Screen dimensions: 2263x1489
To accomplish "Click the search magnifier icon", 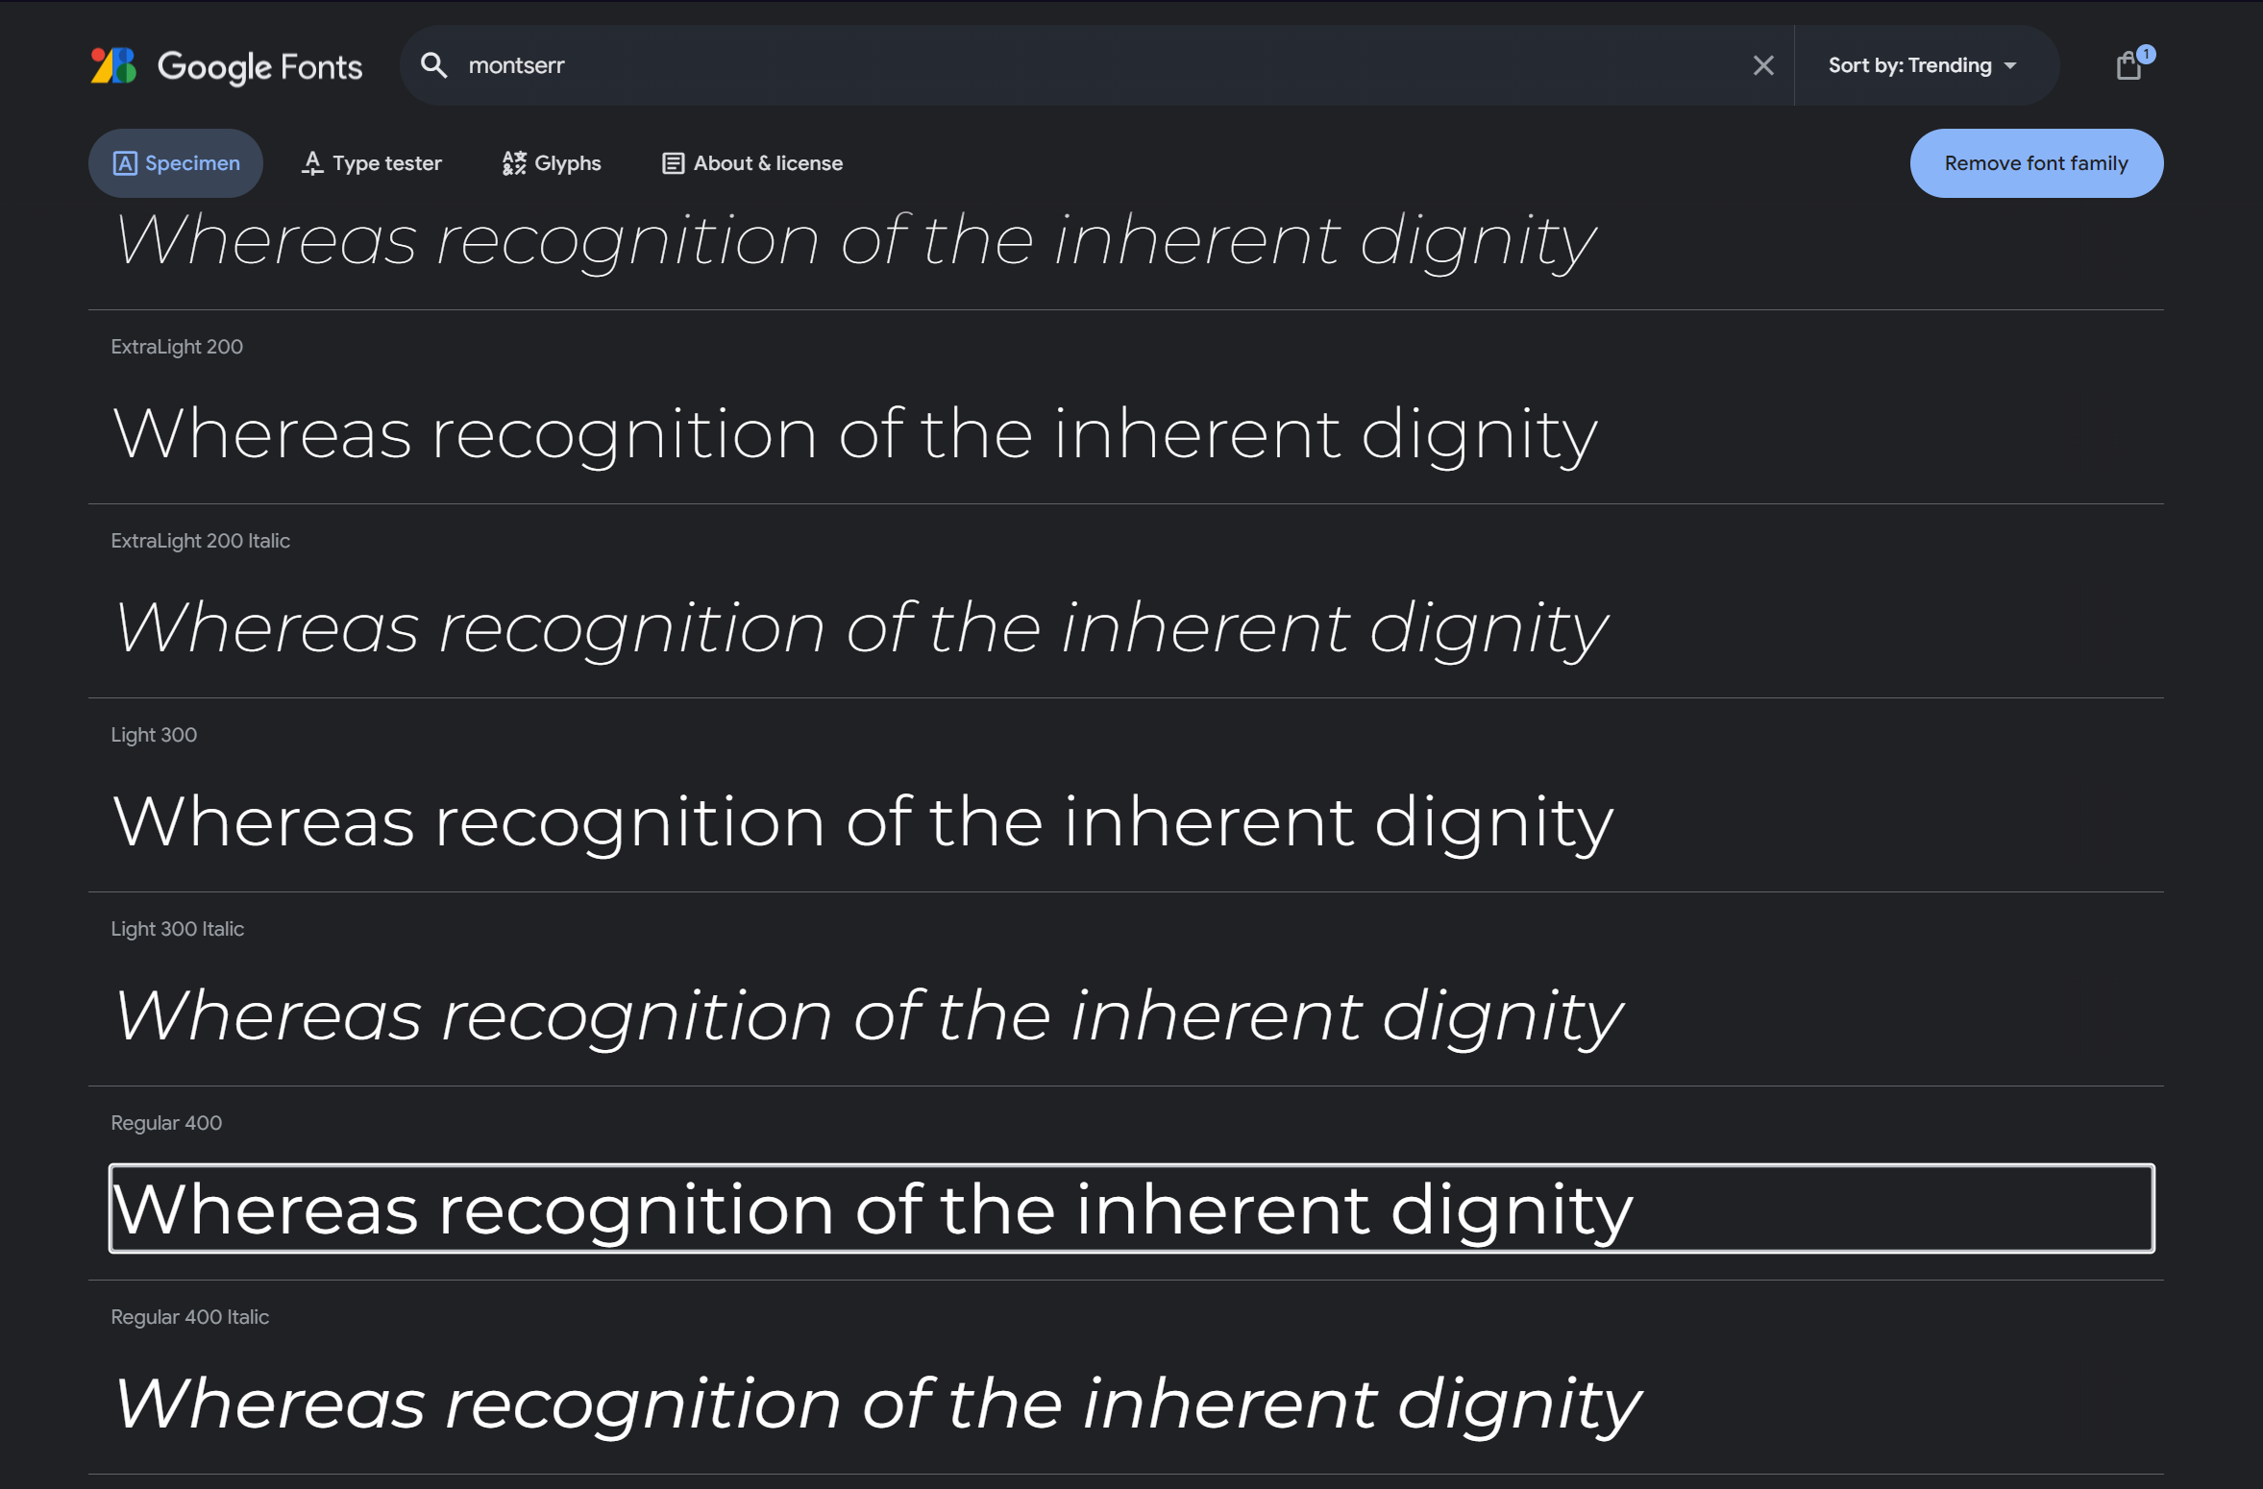I will tap(435, 64).
